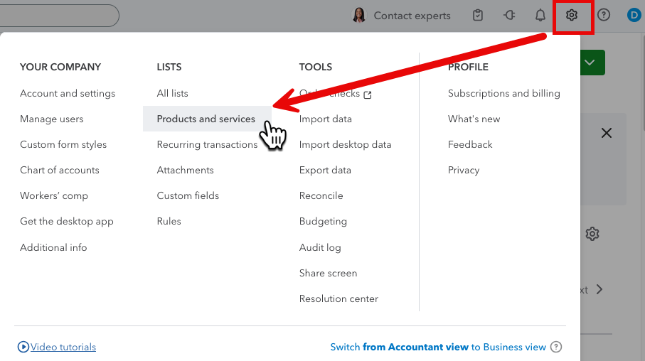Image resolution: width=645 pixels, height=361 pixels.
Task: Open the user profile avatar D
Action: (x=634, y=15)
